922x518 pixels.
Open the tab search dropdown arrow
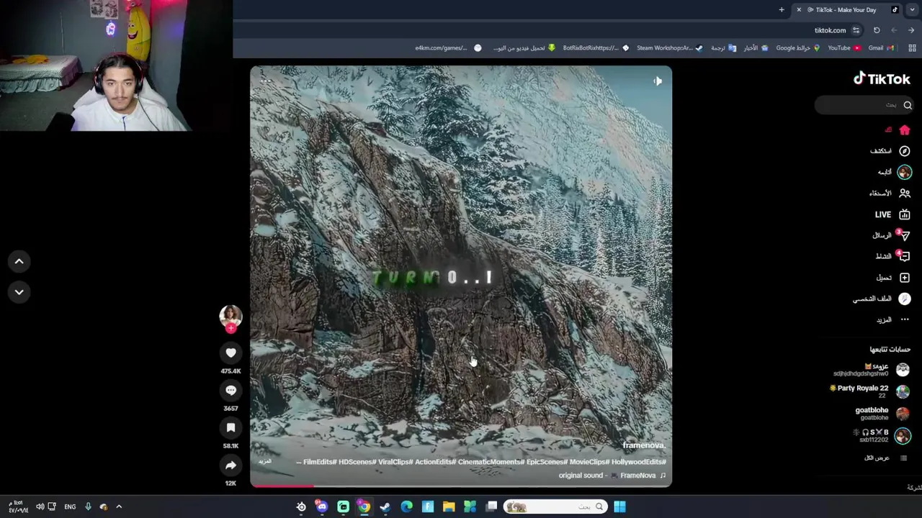click(x=912, y=10)
